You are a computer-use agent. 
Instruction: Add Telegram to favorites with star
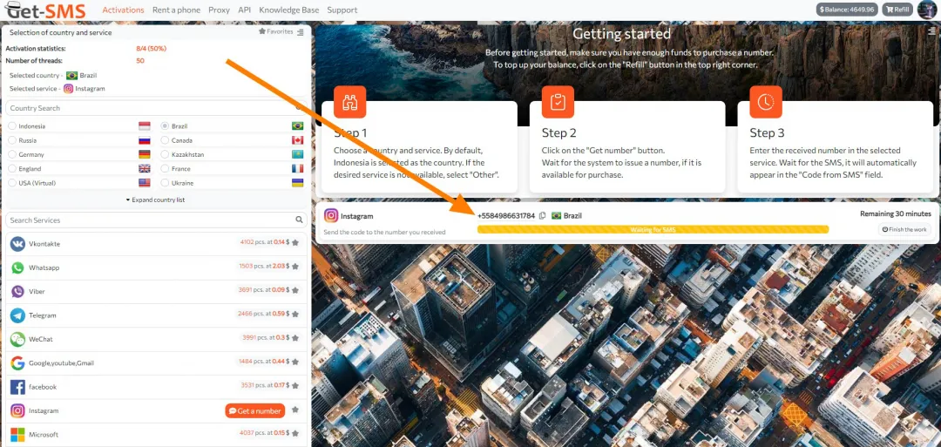click(x=295, y=315)
